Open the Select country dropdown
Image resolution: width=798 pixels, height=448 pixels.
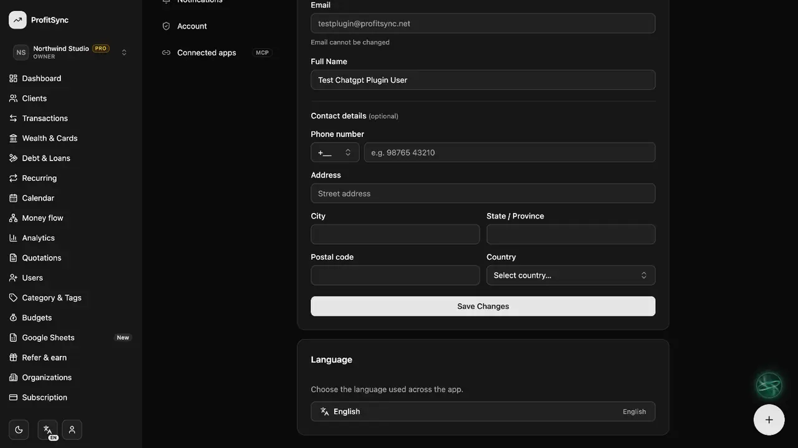point(570,275)
